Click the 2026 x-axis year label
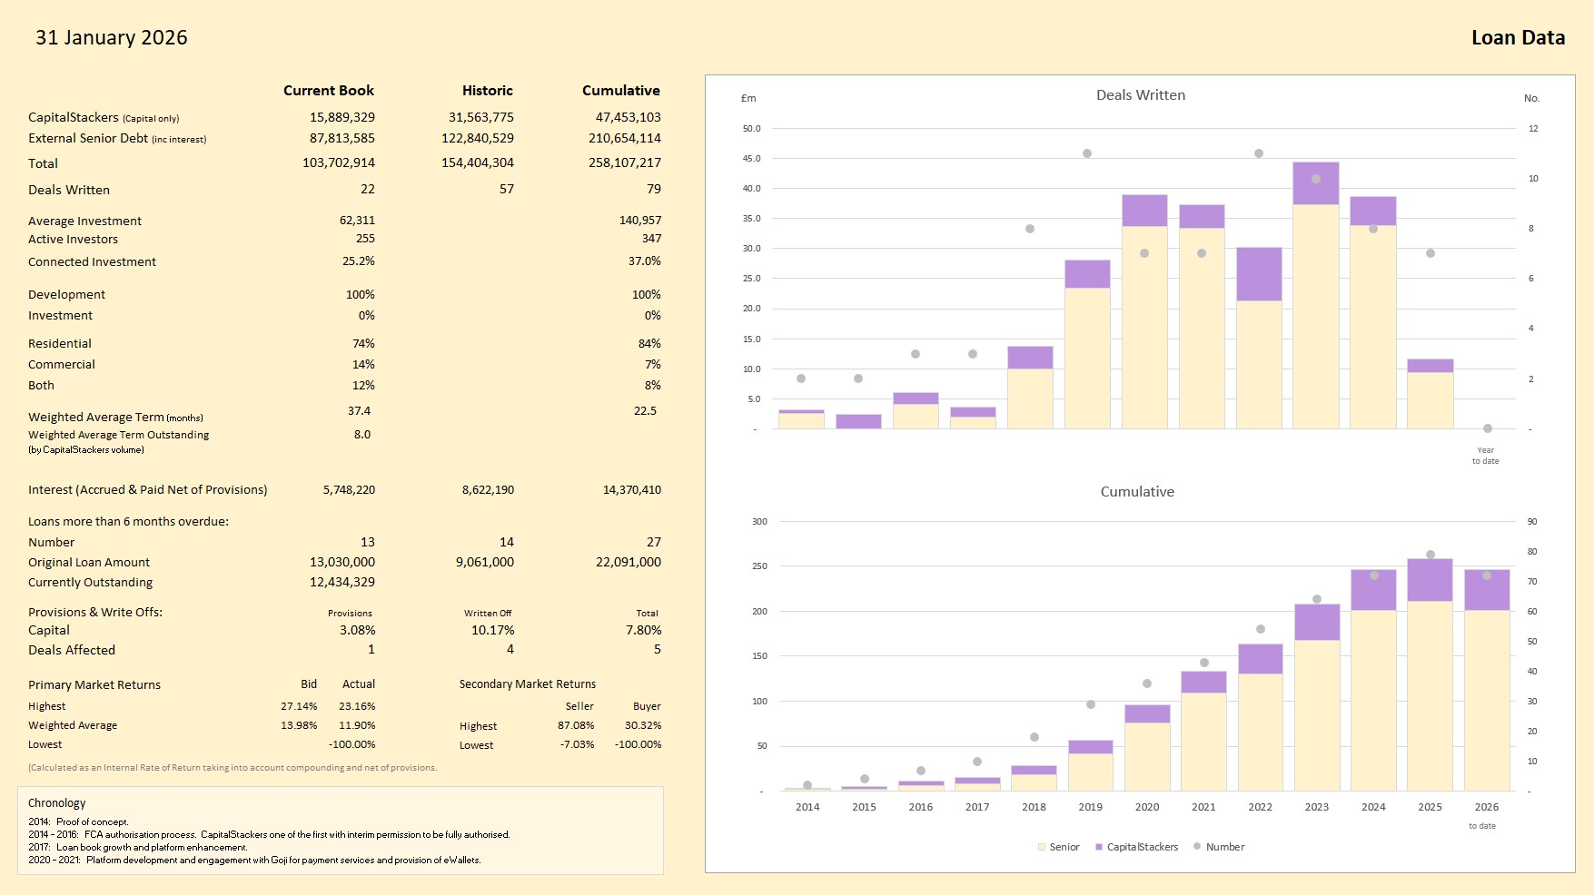Viewport: 1594px width, 895px height. [1486, 807]
